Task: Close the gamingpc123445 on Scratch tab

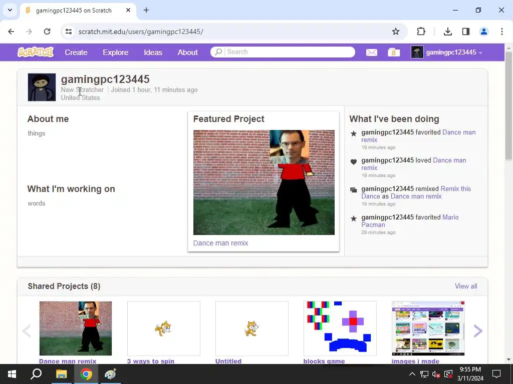Action: 128,10
